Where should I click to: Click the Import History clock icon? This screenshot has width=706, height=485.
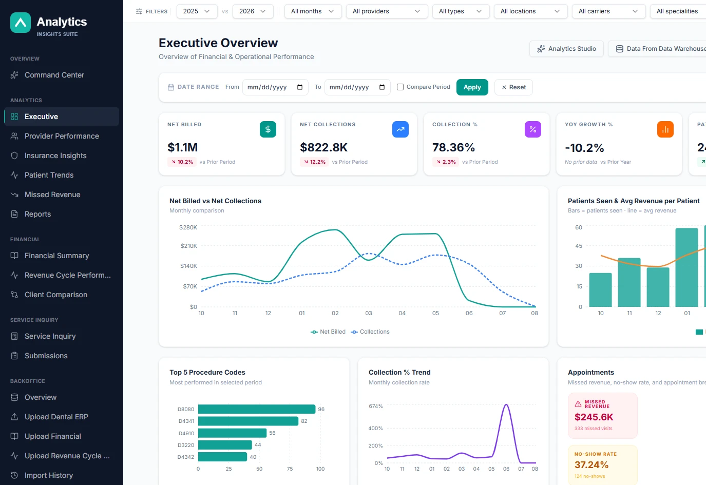point(14,475)
